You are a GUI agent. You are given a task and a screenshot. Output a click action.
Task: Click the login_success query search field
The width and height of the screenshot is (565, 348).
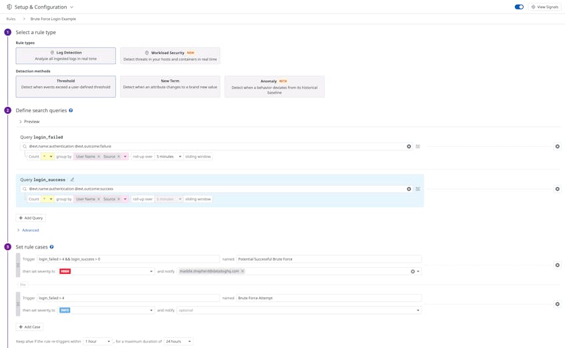(x=216, y=189)
